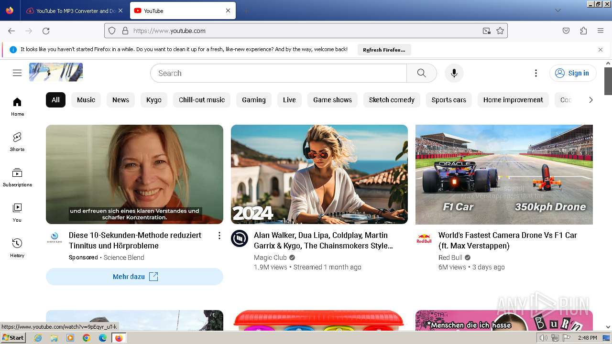Open History from sidebar
The width and height of the screenshot is (612, 344).
point(17,248)
